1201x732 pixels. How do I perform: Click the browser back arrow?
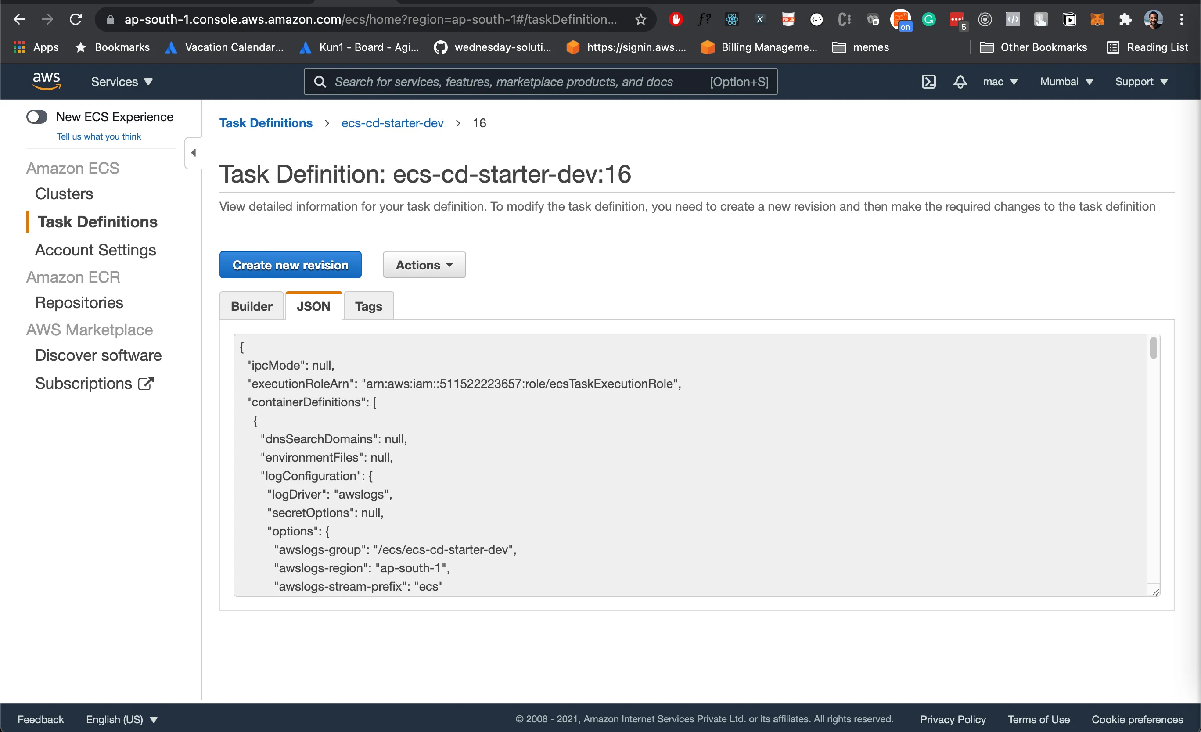click(x=19, y=19)
